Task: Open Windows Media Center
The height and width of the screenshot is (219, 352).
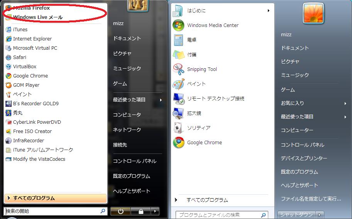Action: click(x=206, y=25)
